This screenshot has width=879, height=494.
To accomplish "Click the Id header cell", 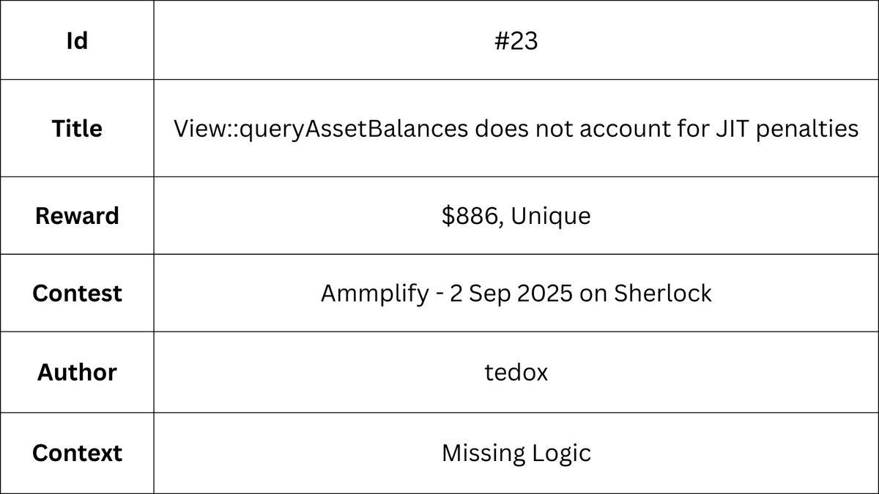I will click(x=77, y=40).
